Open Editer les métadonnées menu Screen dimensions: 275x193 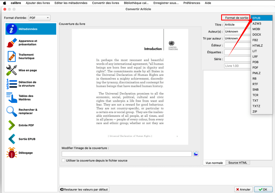point(71,3)
